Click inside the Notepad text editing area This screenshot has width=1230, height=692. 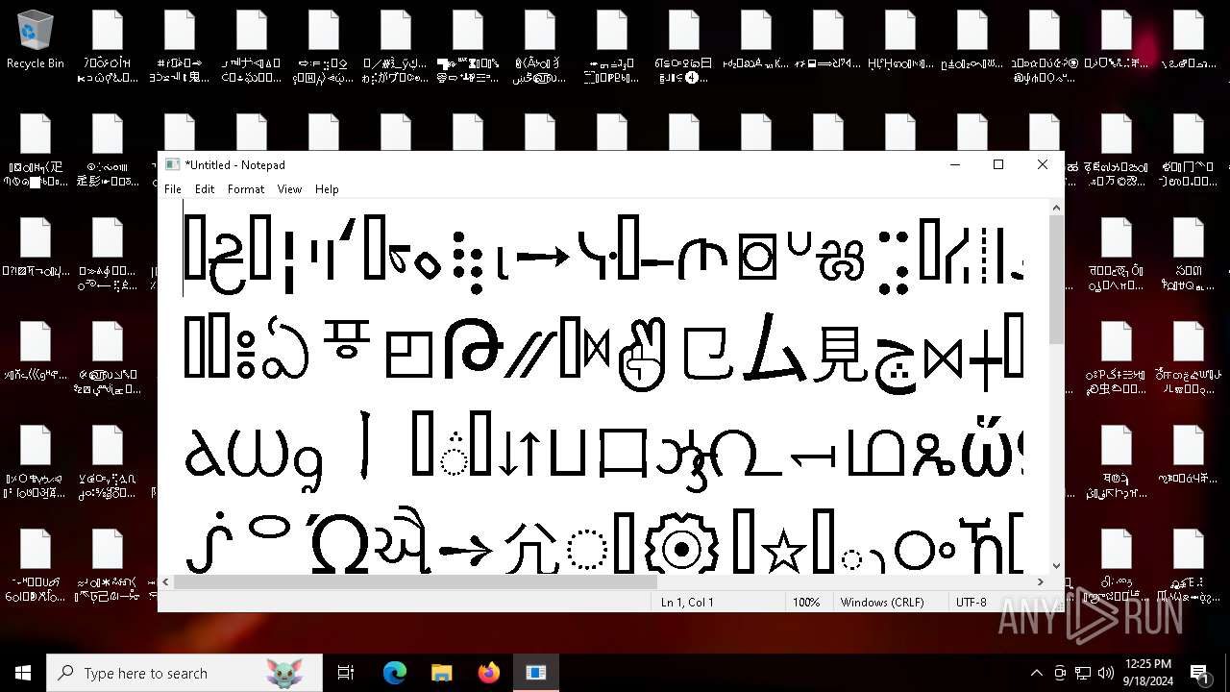603,386
